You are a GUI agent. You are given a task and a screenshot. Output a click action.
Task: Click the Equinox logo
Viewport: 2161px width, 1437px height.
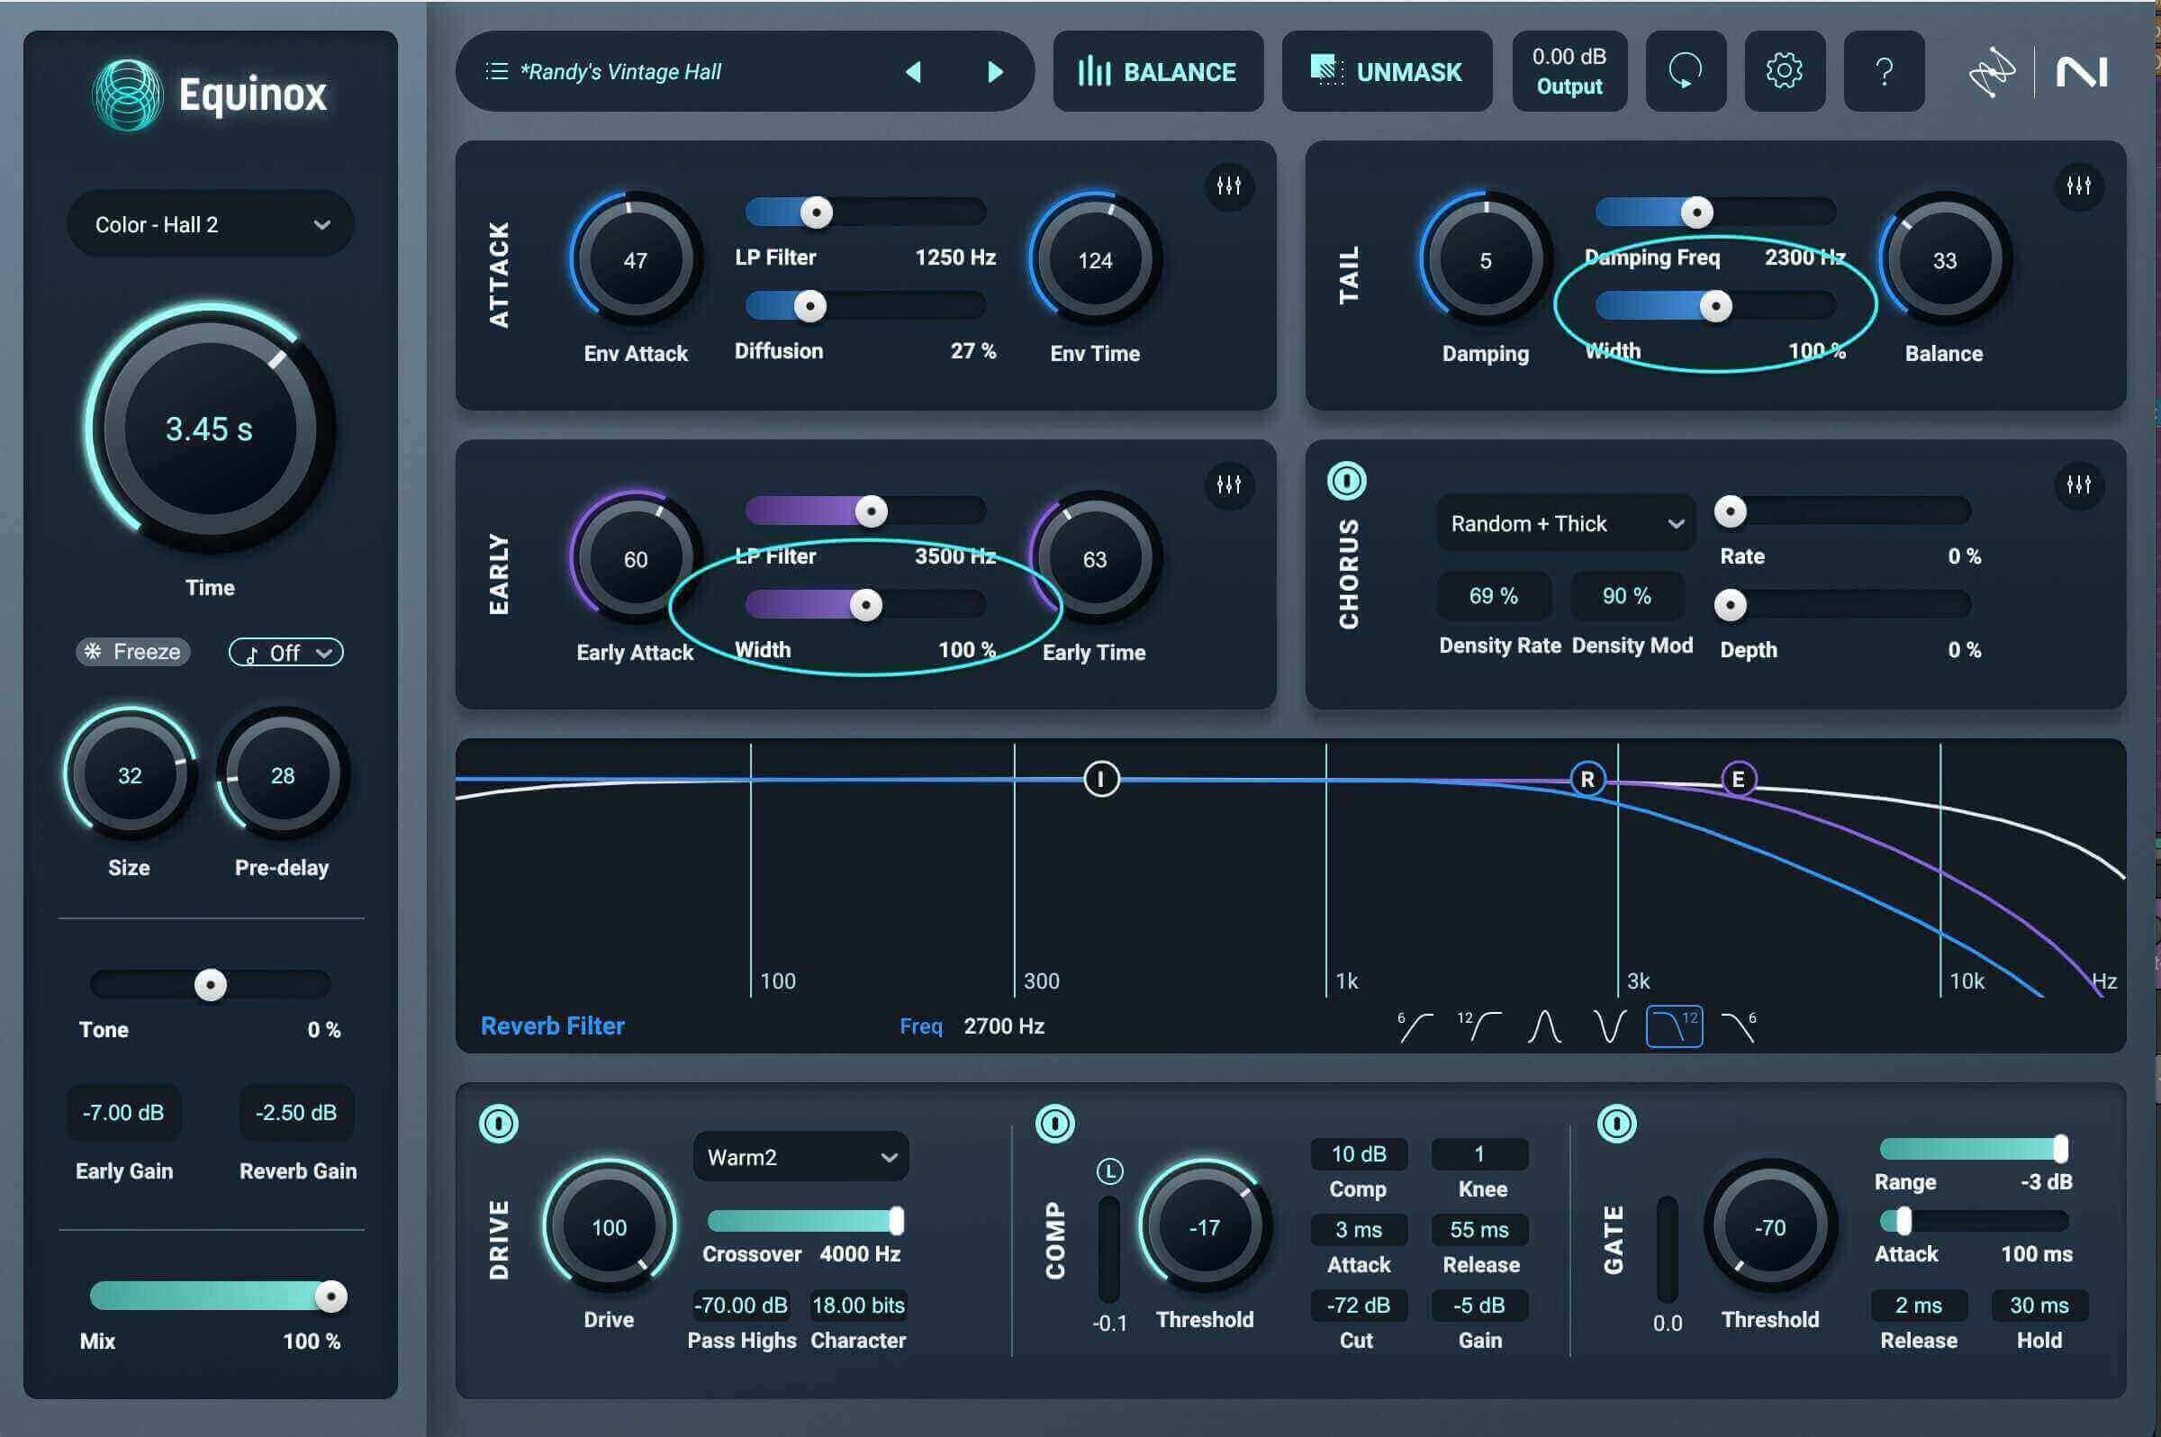pos(209,95)
